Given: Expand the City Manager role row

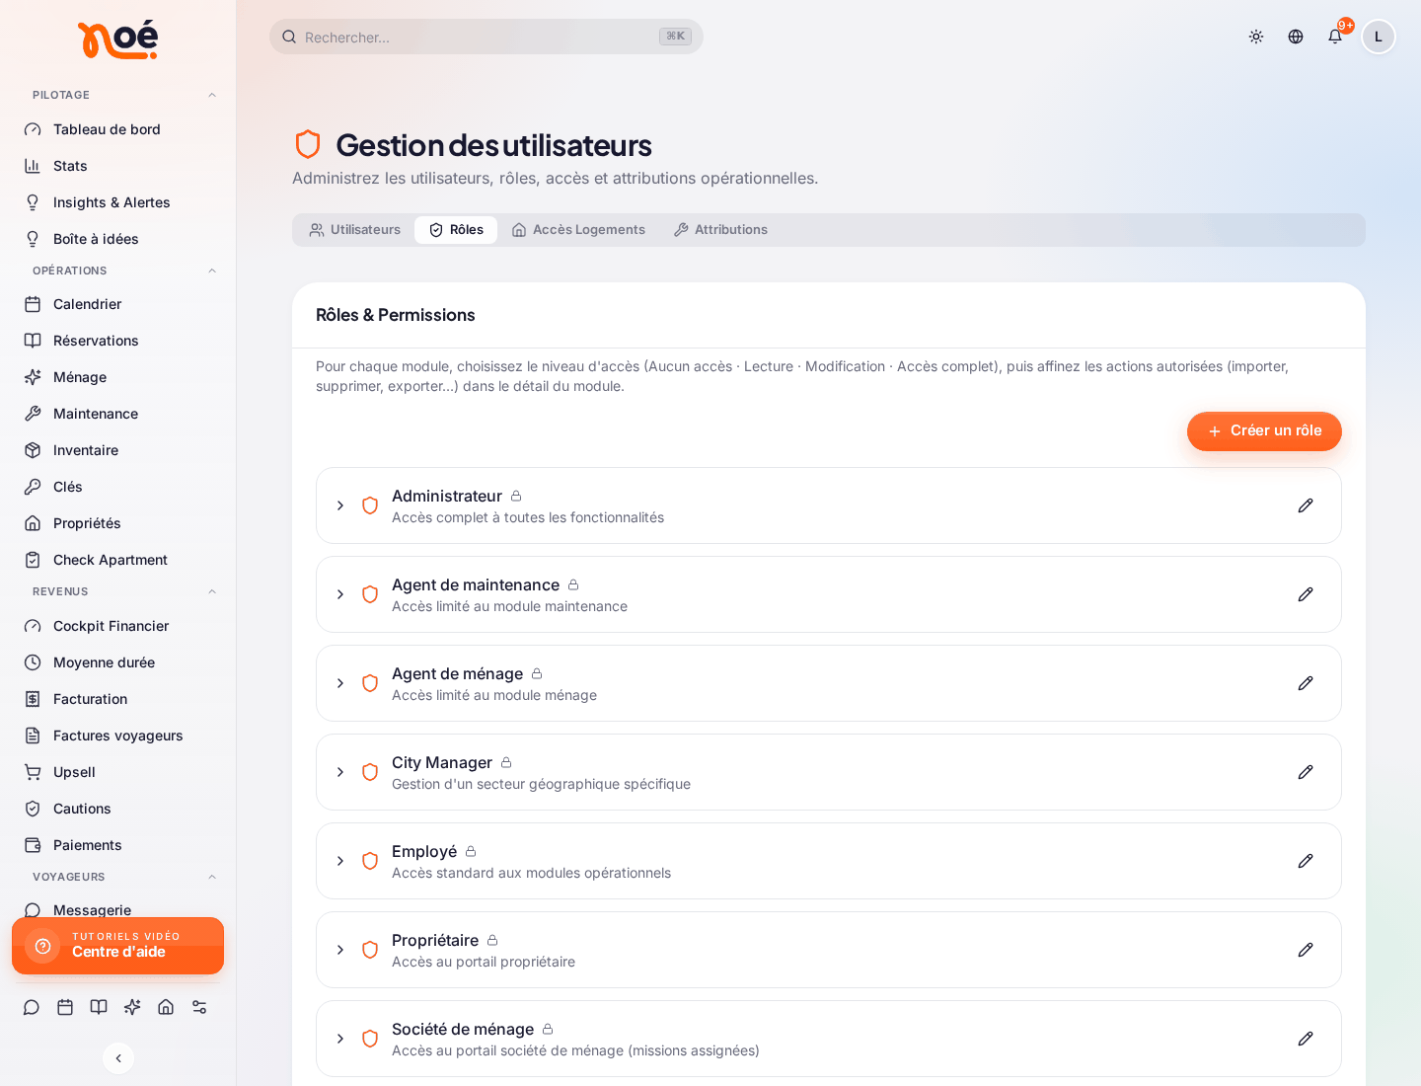Looking at the screenshot, I should click(x=340, y=772).
